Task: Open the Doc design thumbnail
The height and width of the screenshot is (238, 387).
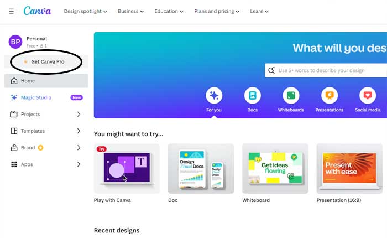Action: (201, 169)
